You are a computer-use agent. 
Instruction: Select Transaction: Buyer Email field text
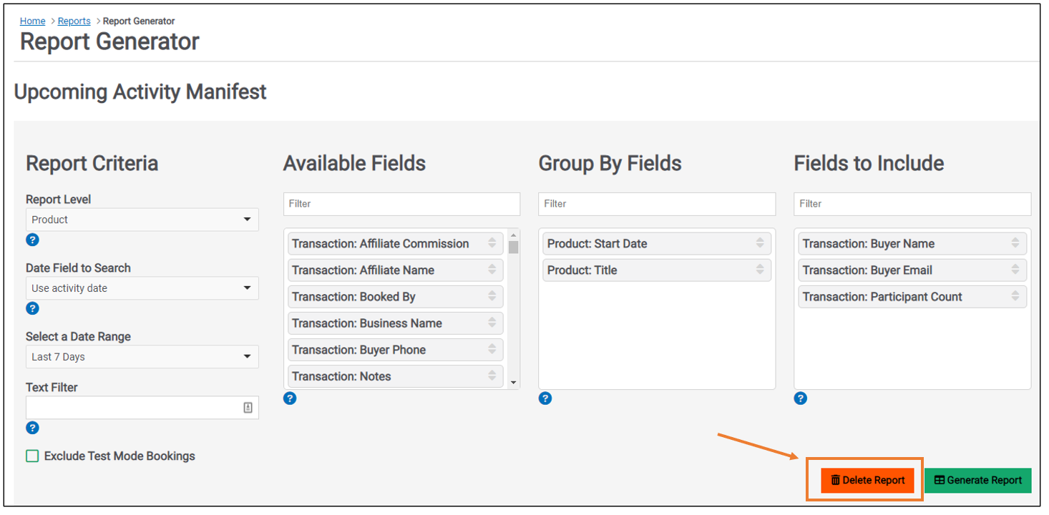(x=867, y=270)
